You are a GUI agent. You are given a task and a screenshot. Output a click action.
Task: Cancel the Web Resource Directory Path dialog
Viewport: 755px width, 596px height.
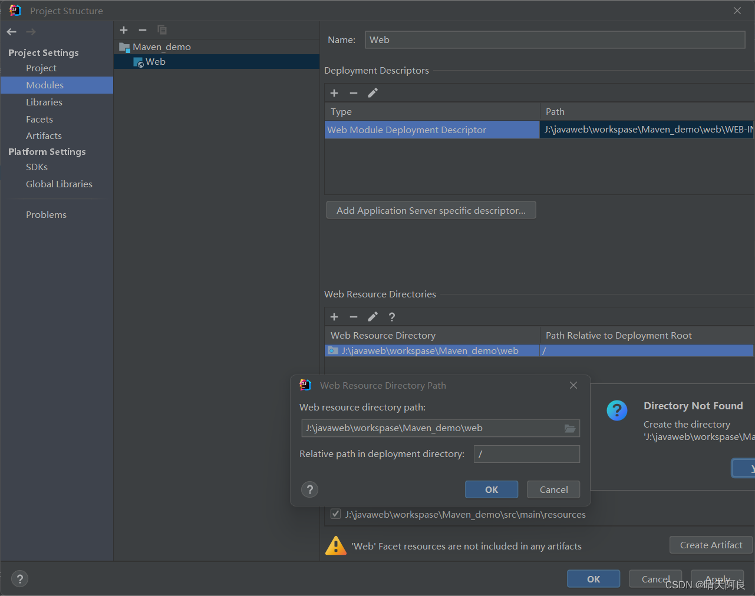554,489
